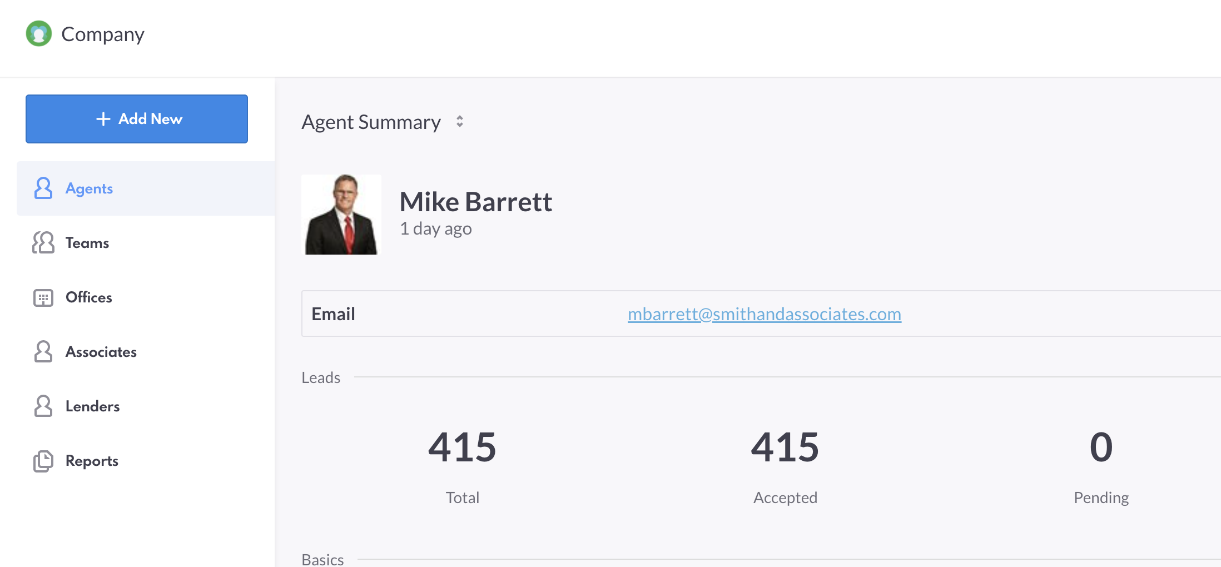Open the Reports section
The height and width of the screenshot is (567, 1221).
(x=92, y=461)
